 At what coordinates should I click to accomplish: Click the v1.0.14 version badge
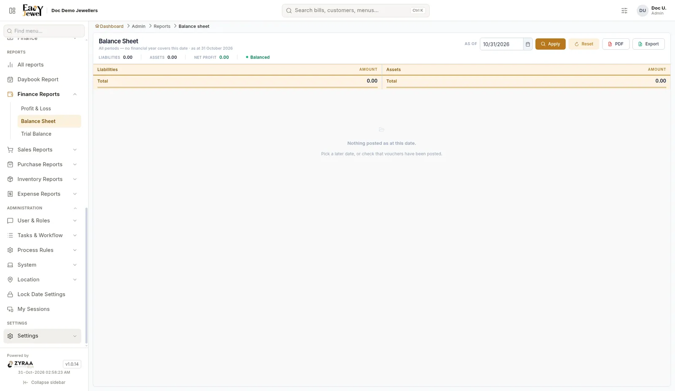[x=72, y=364]
